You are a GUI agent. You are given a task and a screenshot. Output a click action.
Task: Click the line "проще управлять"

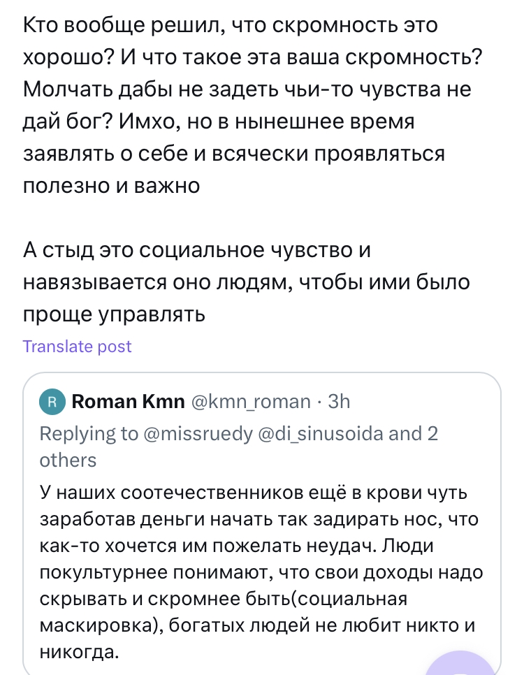(x=114, y=314)
